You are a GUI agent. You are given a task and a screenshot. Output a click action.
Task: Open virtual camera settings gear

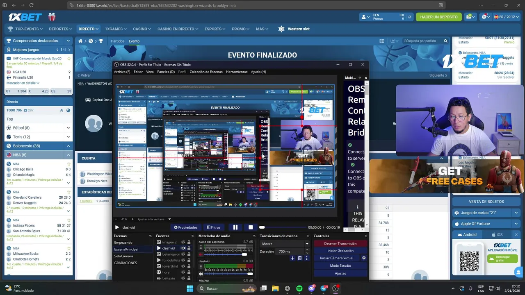(364, 258)
